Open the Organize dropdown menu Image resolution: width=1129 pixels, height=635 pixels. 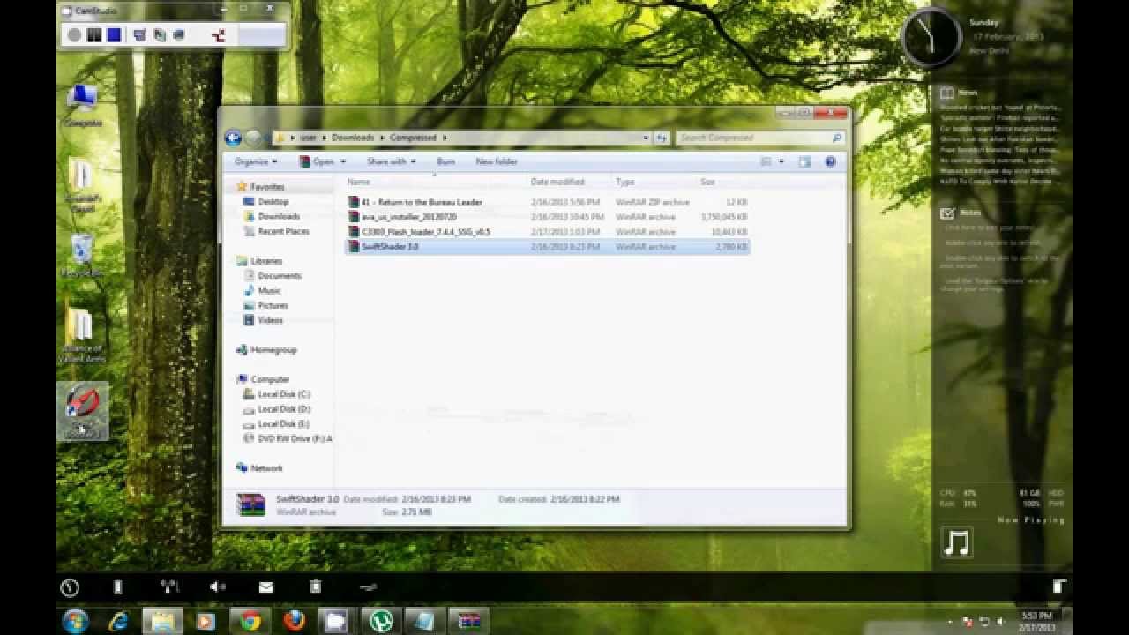256,161
